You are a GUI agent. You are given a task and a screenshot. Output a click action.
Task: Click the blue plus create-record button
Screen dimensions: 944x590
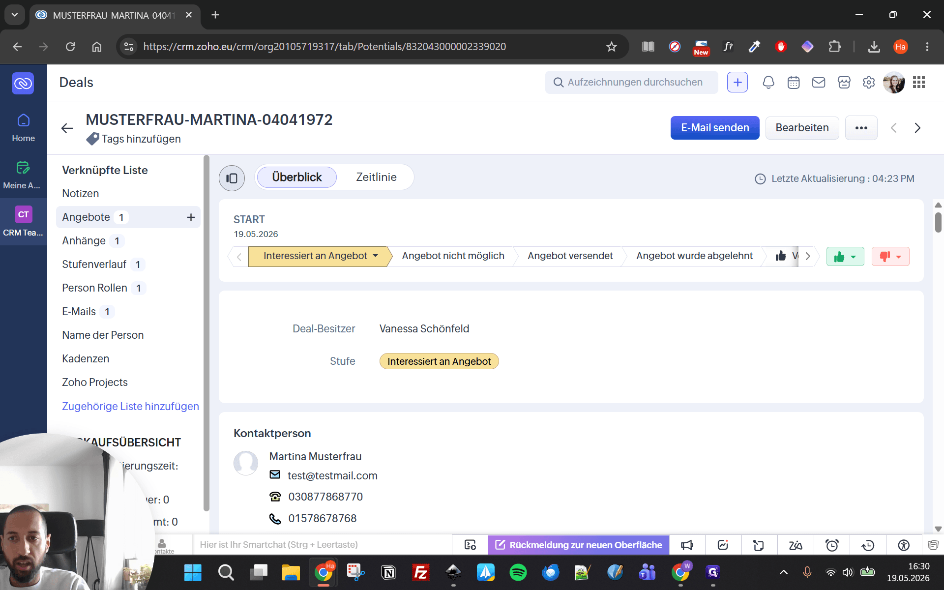(x=737, y=82)
